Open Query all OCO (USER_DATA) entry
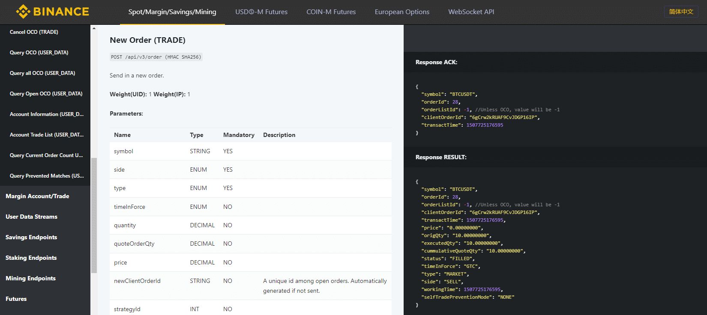Screen dimensions: 707x315 click(42, 73)
